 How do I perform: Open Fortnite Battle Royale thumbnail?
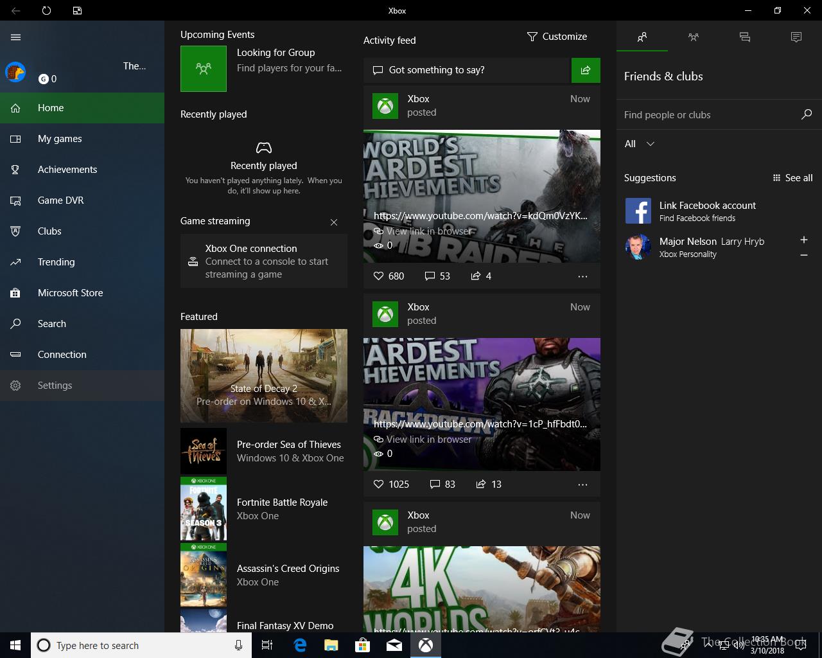click(x=204, y=509)
